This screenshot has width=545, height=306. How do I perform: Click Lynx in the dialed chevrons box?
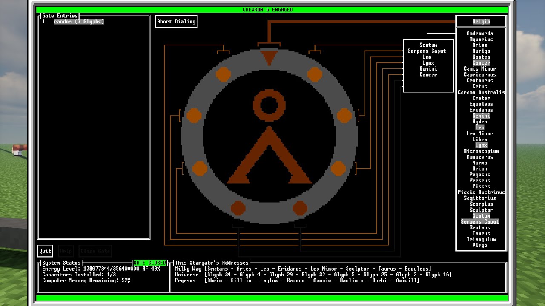coord(428,63)
